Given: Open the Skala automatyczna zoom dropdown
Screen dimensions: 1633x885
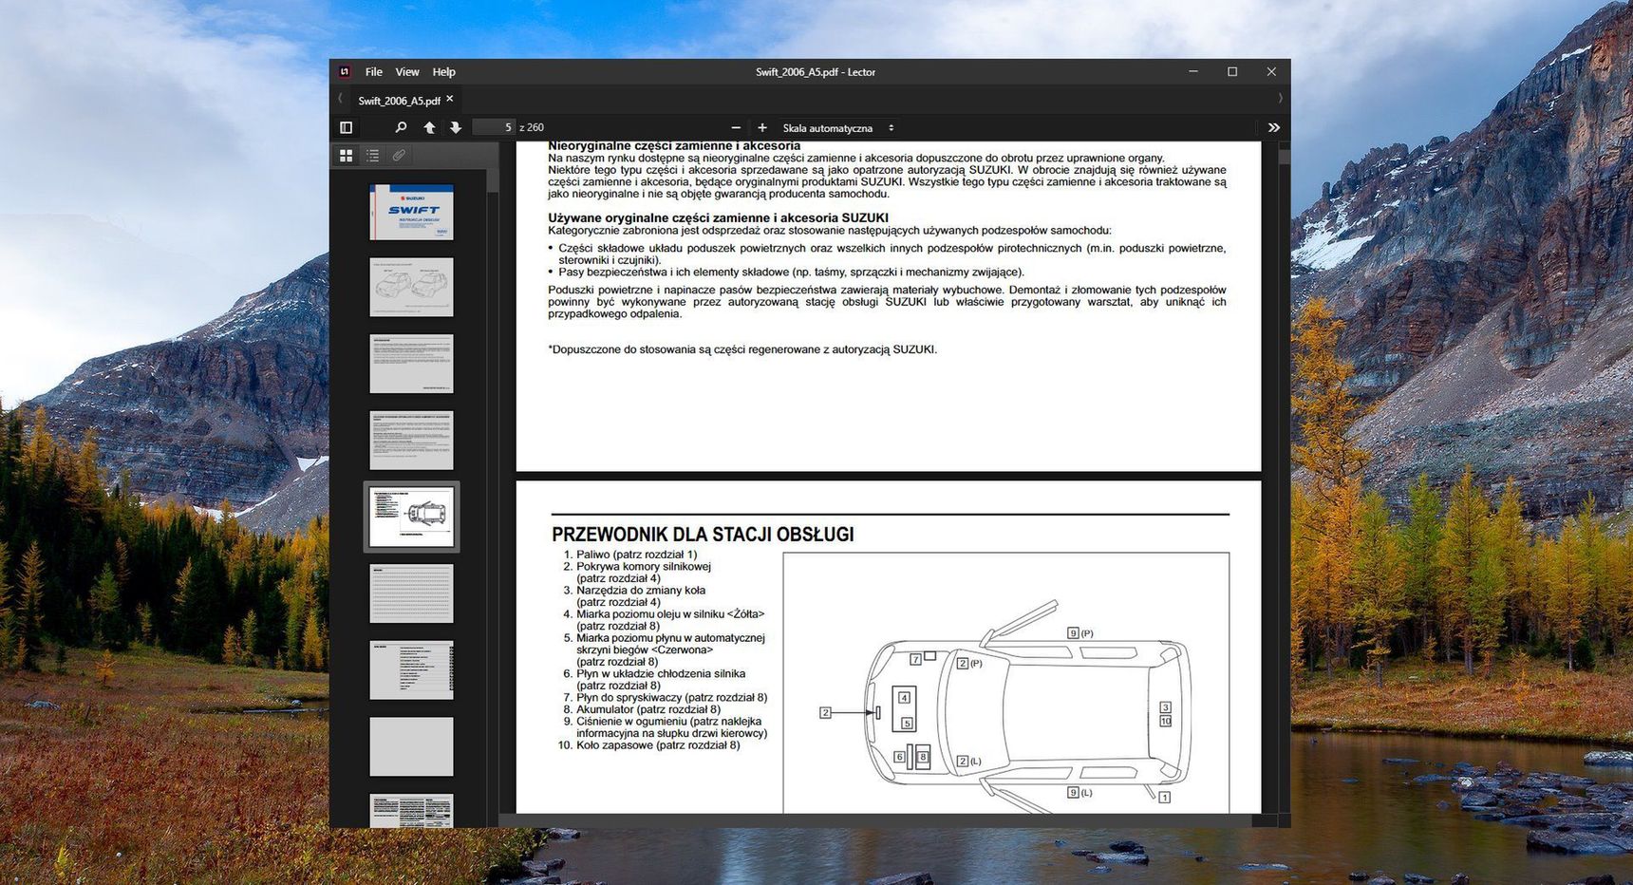Looking at the screenshot, I should click(x=838, y=127).
